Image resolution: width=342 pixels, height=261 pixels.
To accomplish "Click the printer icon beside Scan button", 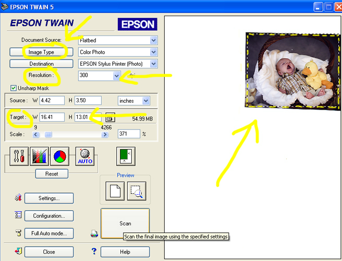I will tap(94, 233).
